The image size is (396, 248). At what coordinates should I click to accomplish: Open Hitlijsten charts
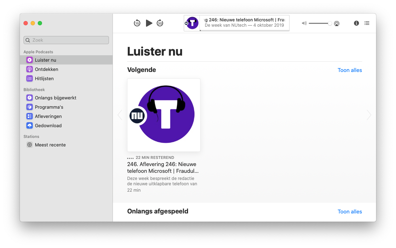click(44, 78)
